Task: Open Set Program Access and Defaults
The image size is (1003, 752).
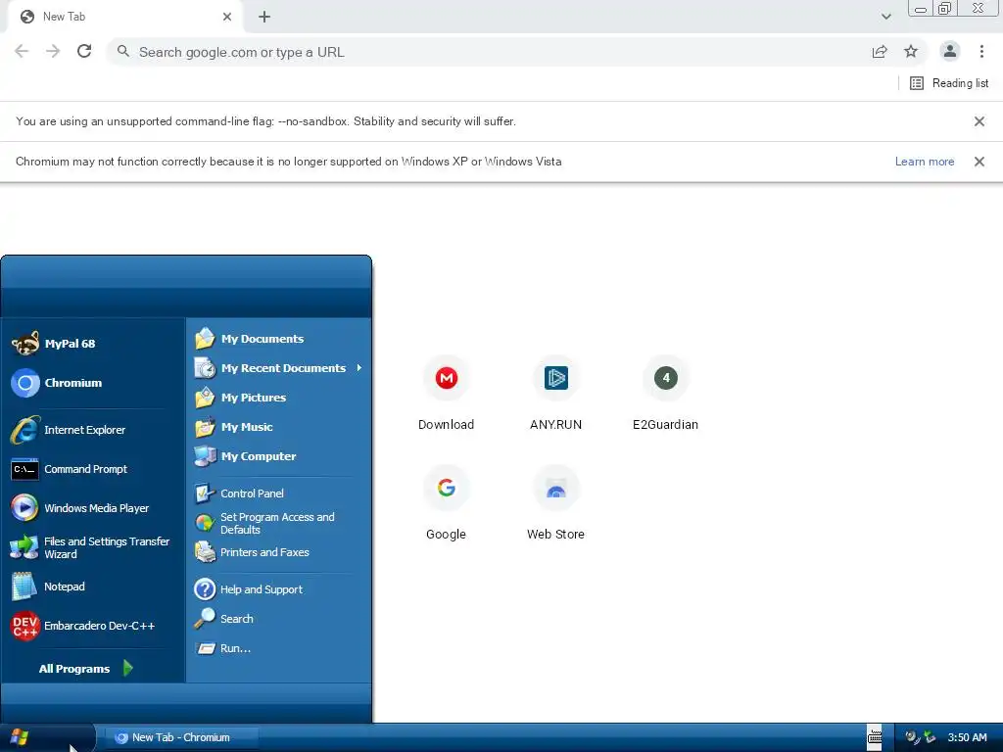Action: click(x=279, y=523)
